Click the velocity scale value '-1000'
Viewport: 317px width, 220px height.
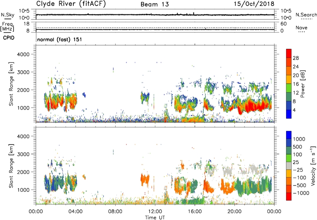click(x=301, y=193)
